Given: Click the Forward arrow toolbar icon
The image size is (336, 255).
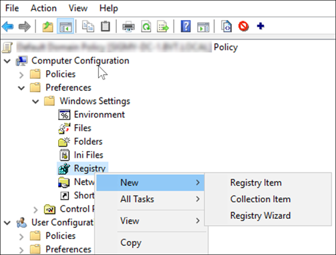Looking at the screenshot, I should (x=25, y=27).
